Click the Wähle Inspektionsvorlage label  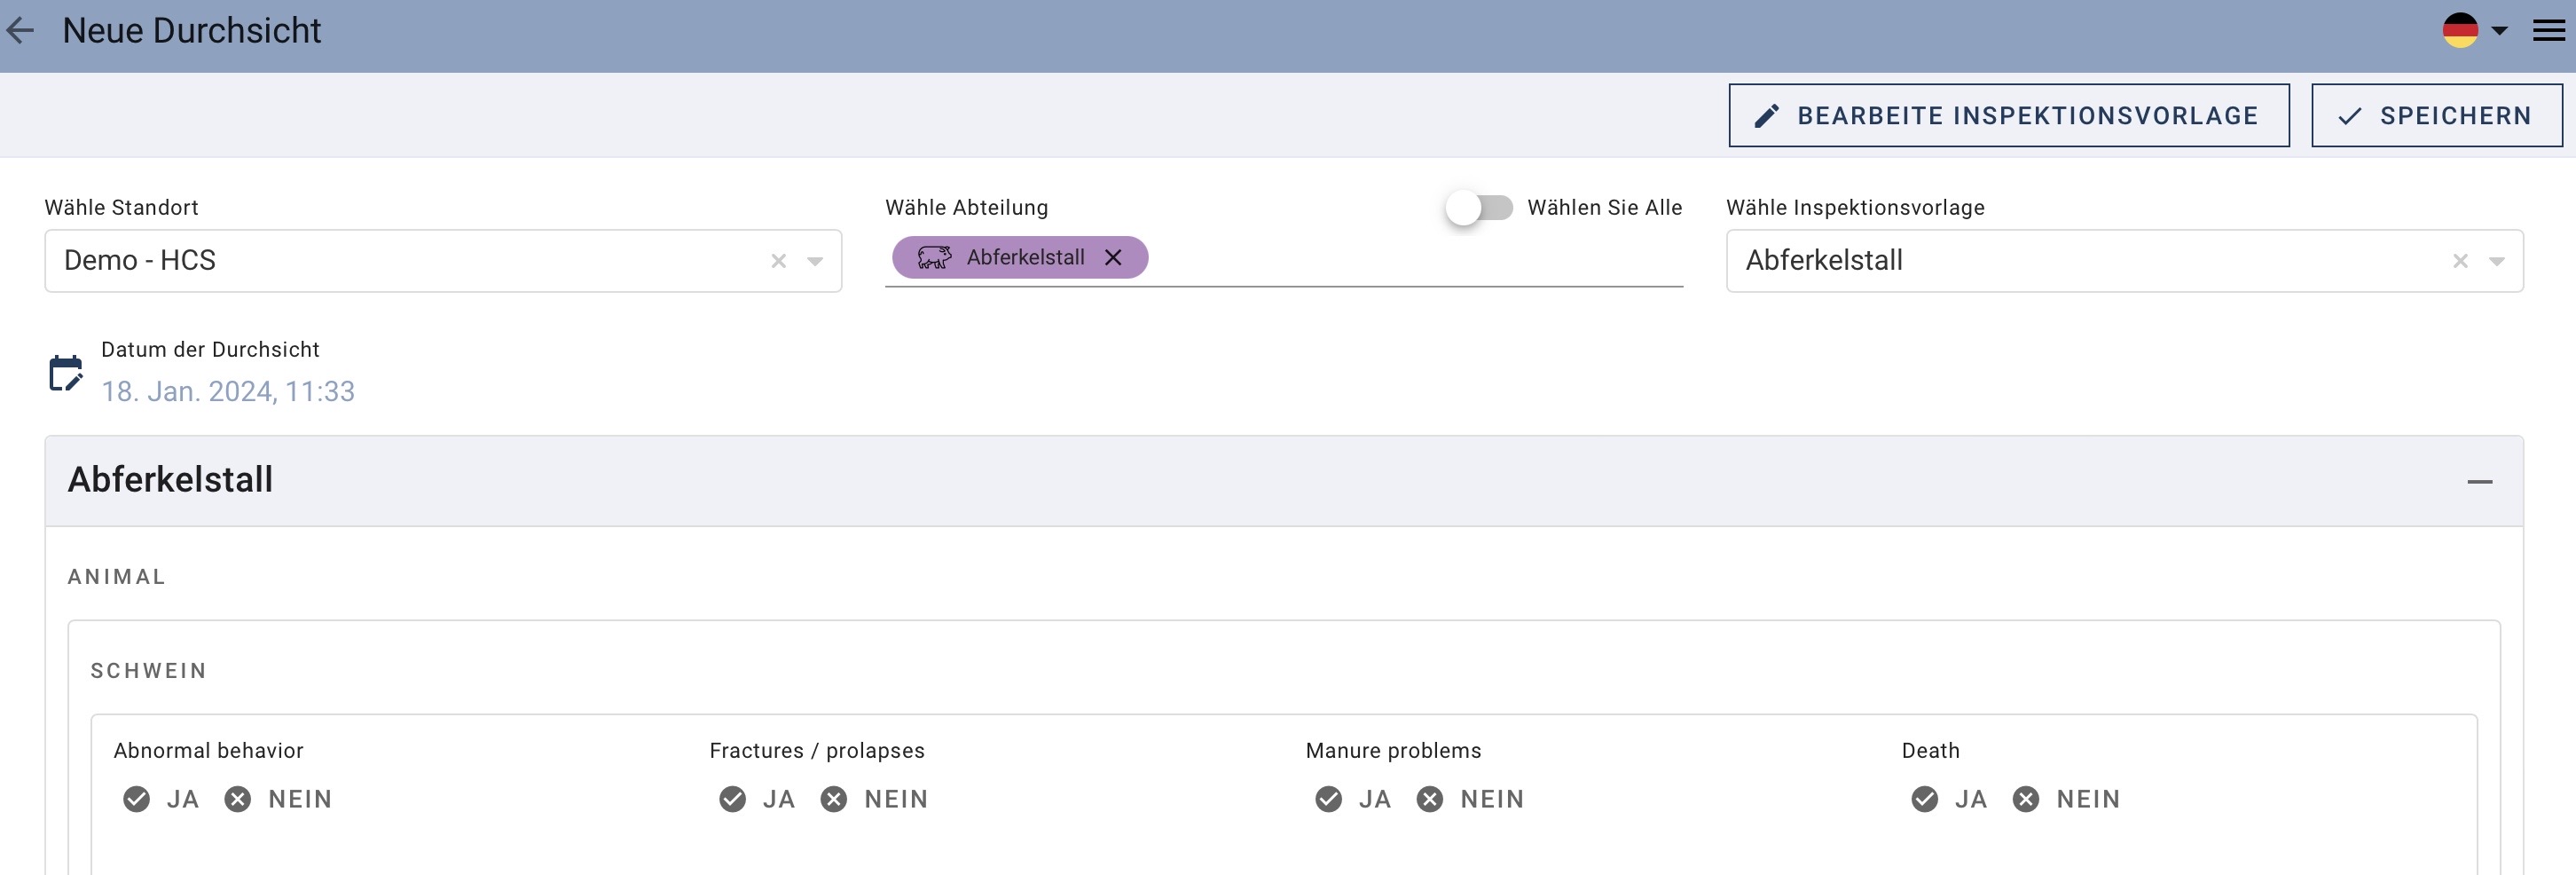1855,208
